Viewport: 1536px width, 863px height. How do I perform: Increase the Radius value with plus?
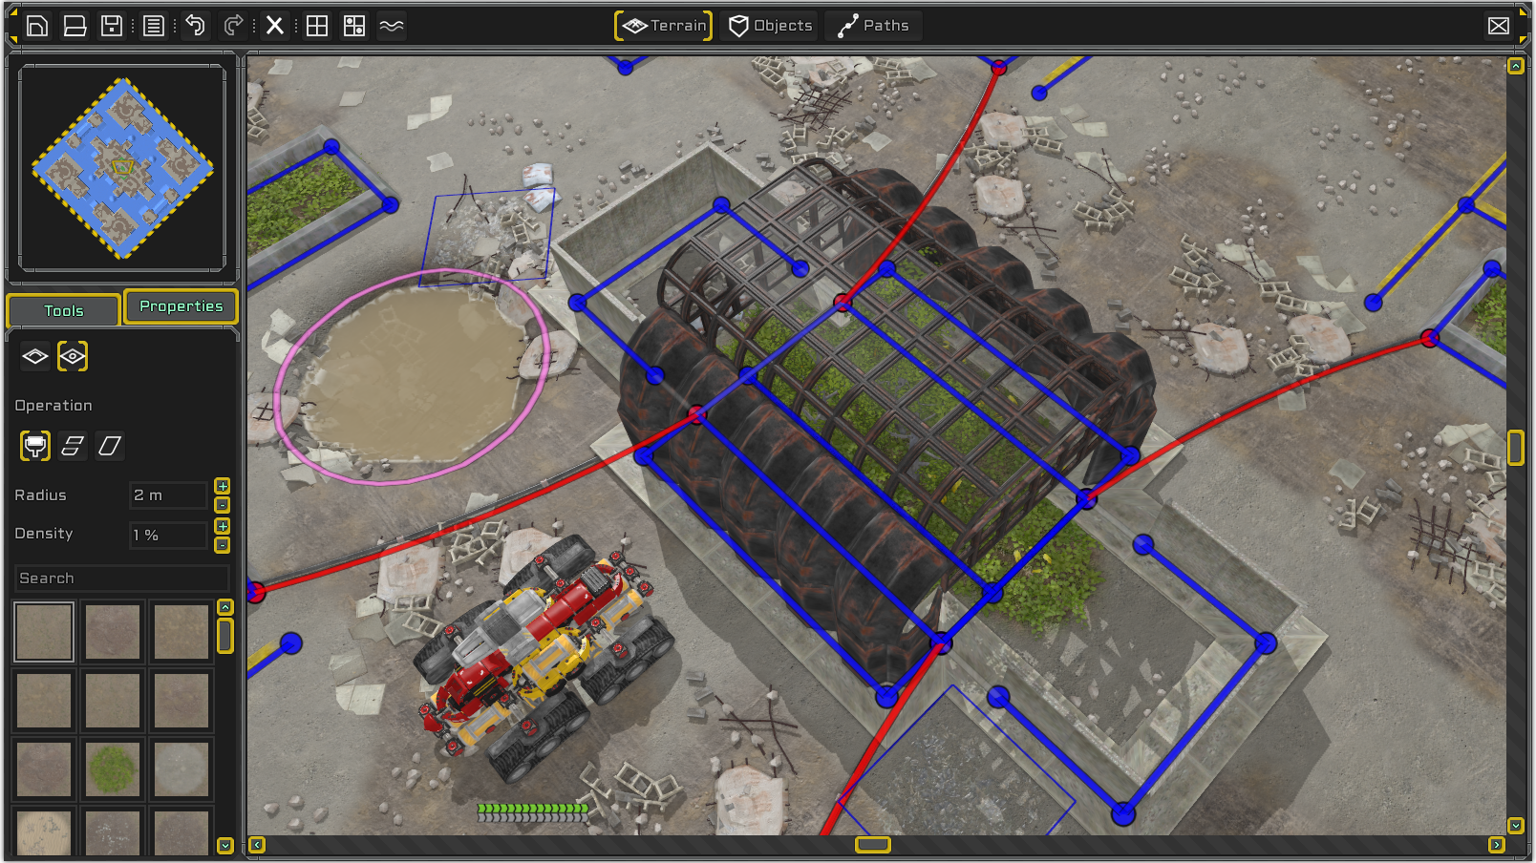(223, 486)
